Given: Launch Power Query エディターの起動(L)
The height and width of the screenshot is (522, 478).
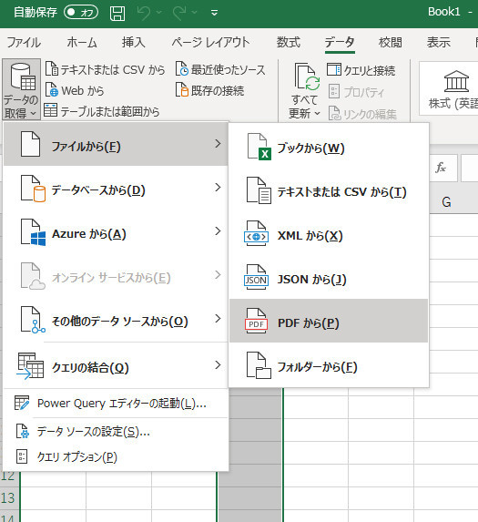Looking at the screenshot, I should coord(116,404).
